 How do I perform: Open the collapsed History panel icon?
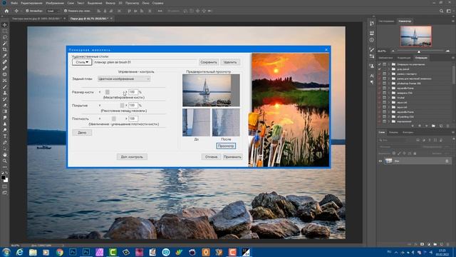pos(372,24)
